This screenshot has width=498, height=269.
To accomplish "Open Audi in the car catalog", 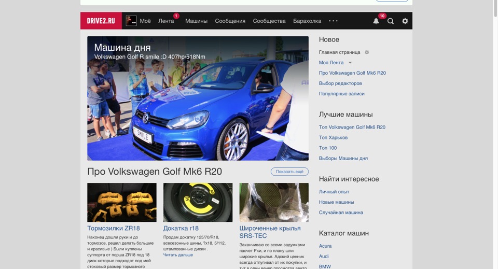I will 324,257.
